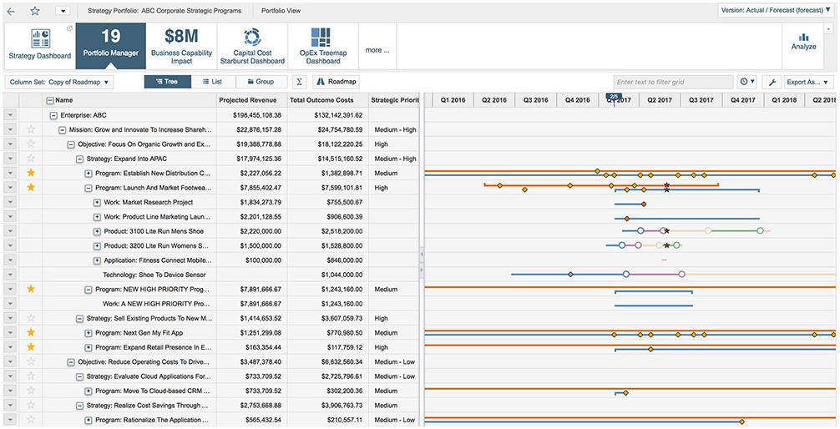This screenshot has width=840, height=429.
Task: Open the Export As dropdown
Action: (x=809, y=83)
